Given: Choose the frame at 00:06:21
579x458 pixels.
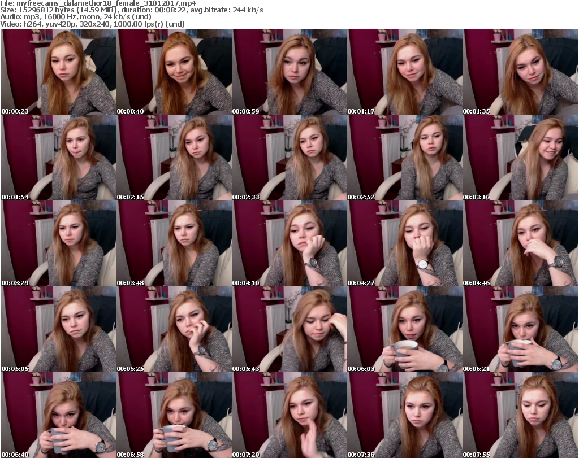Looking at the screenshot, I should pyautogui.click(x=520, y=329).
